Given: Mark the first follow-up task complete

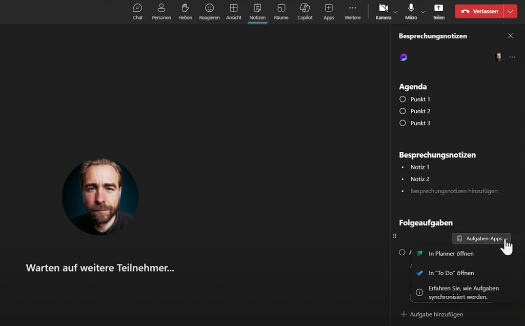Looking at the screenshot, I should pyautogui.click(x=402, y=252).
